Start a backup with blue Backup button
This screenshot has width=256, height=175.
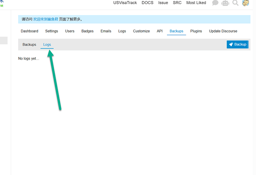click(237, 44)
